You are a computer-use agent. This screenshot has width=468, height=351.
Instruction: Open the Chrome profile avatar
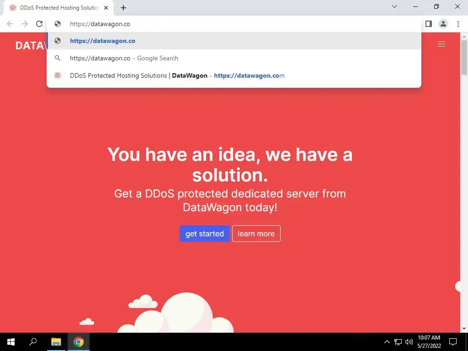pyautogui.click(x=443, y=24)
